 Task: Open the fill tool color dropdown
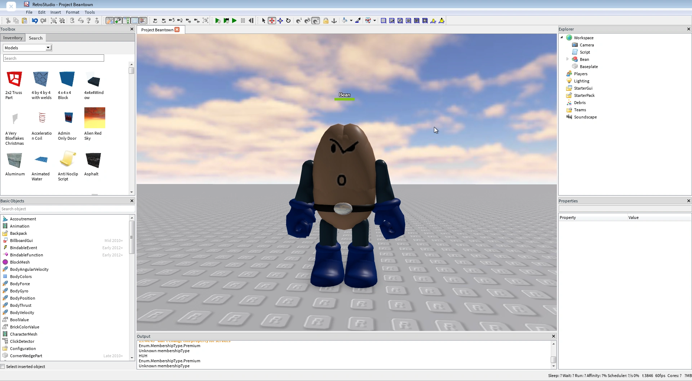point(351,21)
